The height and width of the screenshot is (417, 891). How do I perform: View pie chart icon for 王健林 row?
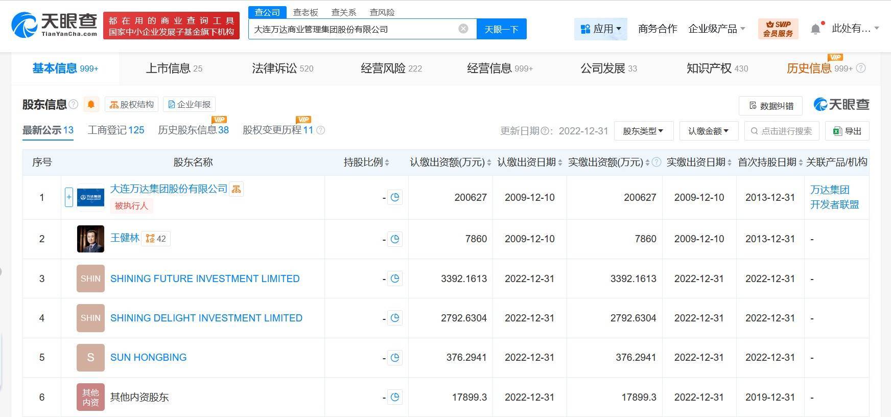coord(395,239)
